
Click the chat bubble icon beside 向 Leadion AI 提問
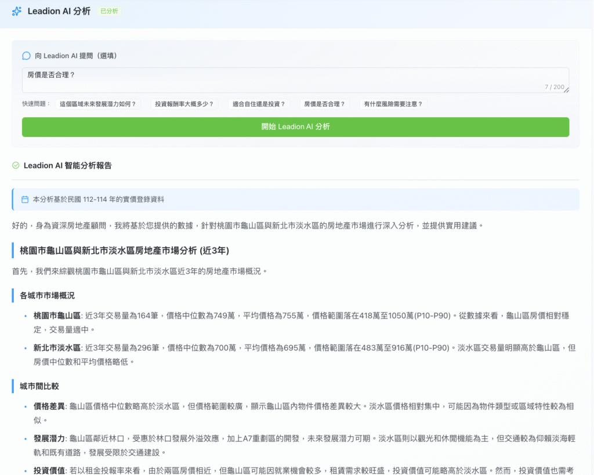pyautogui.click(x=26, y=56)
